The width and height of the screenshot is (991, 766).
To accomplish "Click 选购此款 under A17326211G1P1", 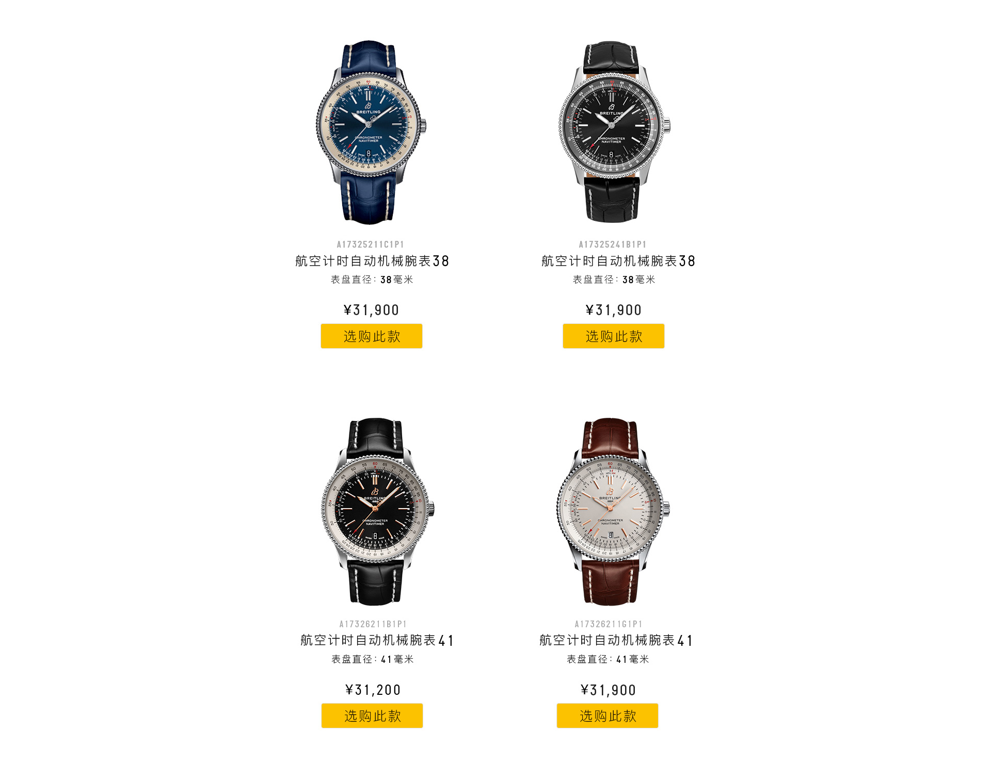I will pyautogui.click(x=608, y=715).
